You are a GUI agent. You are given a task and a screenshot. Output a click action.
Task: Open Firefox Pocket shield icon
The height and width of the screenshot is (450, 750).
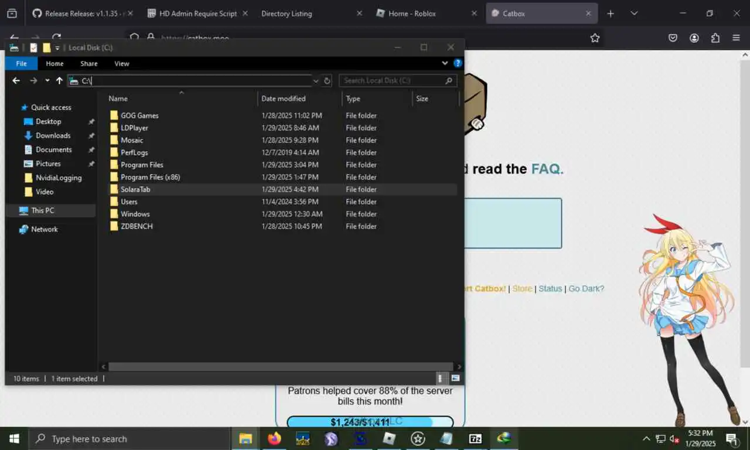coord(673,38)
